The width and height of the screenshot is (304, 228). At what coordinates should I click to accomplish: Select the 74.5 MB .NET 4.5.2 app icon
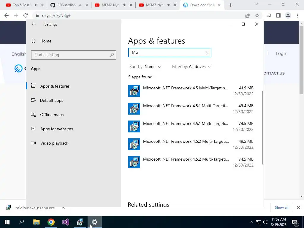point(134,162)
